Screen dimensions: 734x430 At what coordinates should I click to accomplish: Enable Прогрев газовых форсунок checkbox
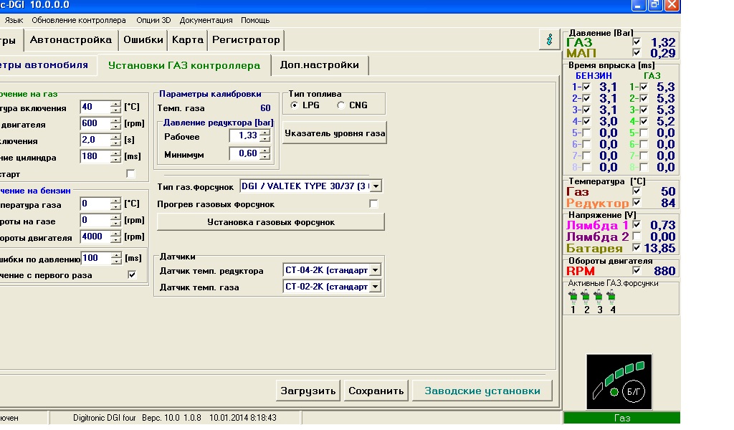point(373,204)
